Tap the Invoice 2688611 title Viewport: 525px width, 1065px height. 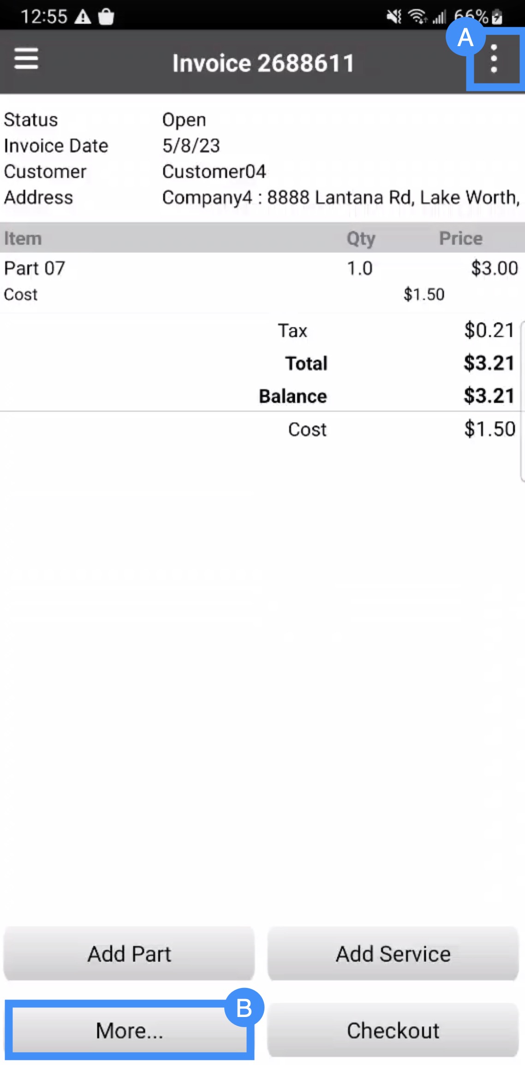(263, 63)
